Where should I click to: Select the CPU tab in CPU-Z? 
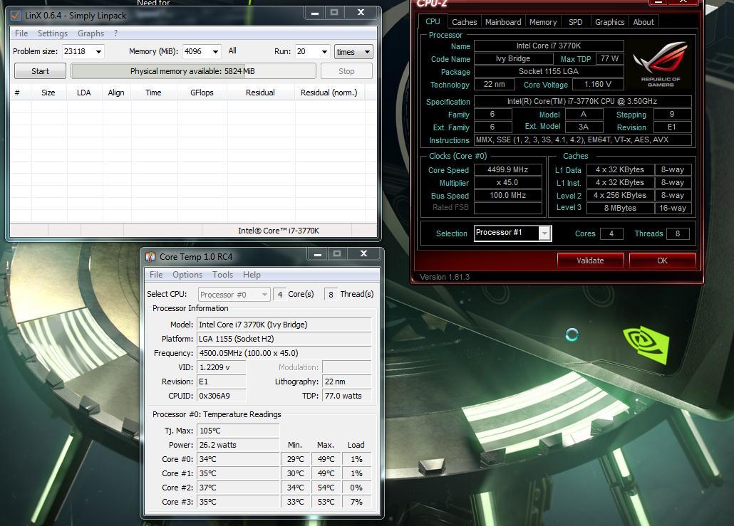point(433,21)
